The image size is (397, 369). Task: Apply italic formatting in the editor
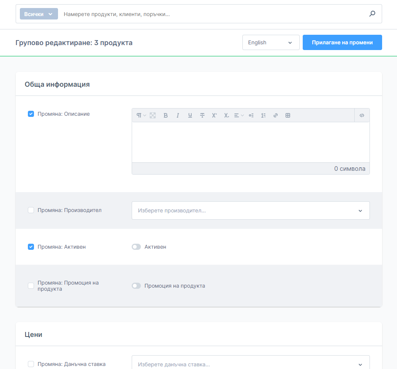coord(178,115)
